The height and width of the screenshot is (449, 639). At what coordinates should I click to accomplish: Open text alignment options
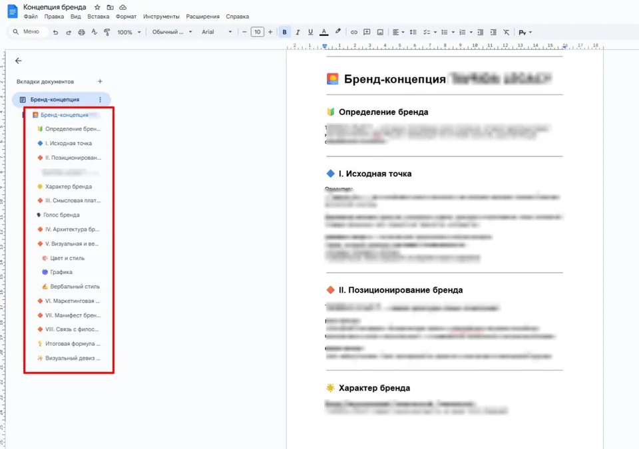[x=398, y=32]
